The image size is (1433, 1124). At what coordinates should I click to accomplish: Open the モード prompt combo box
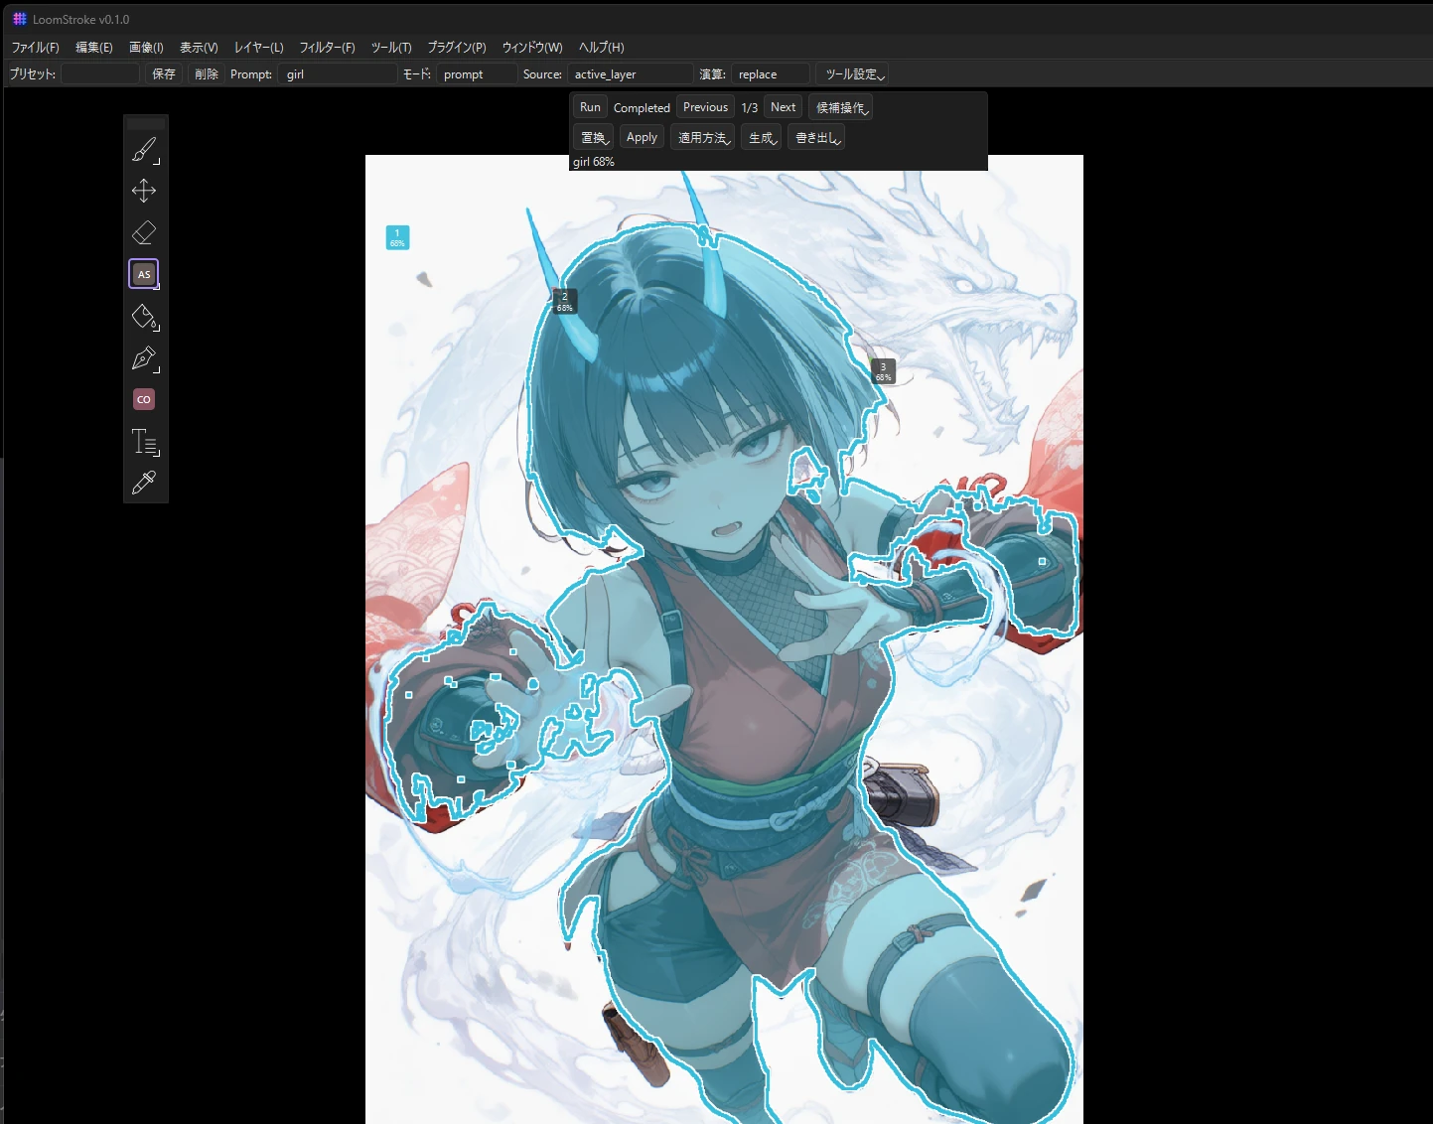coord(477,74)
